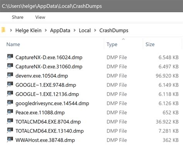
Task: Click the 362 KB size value
Action: point(171,140)
